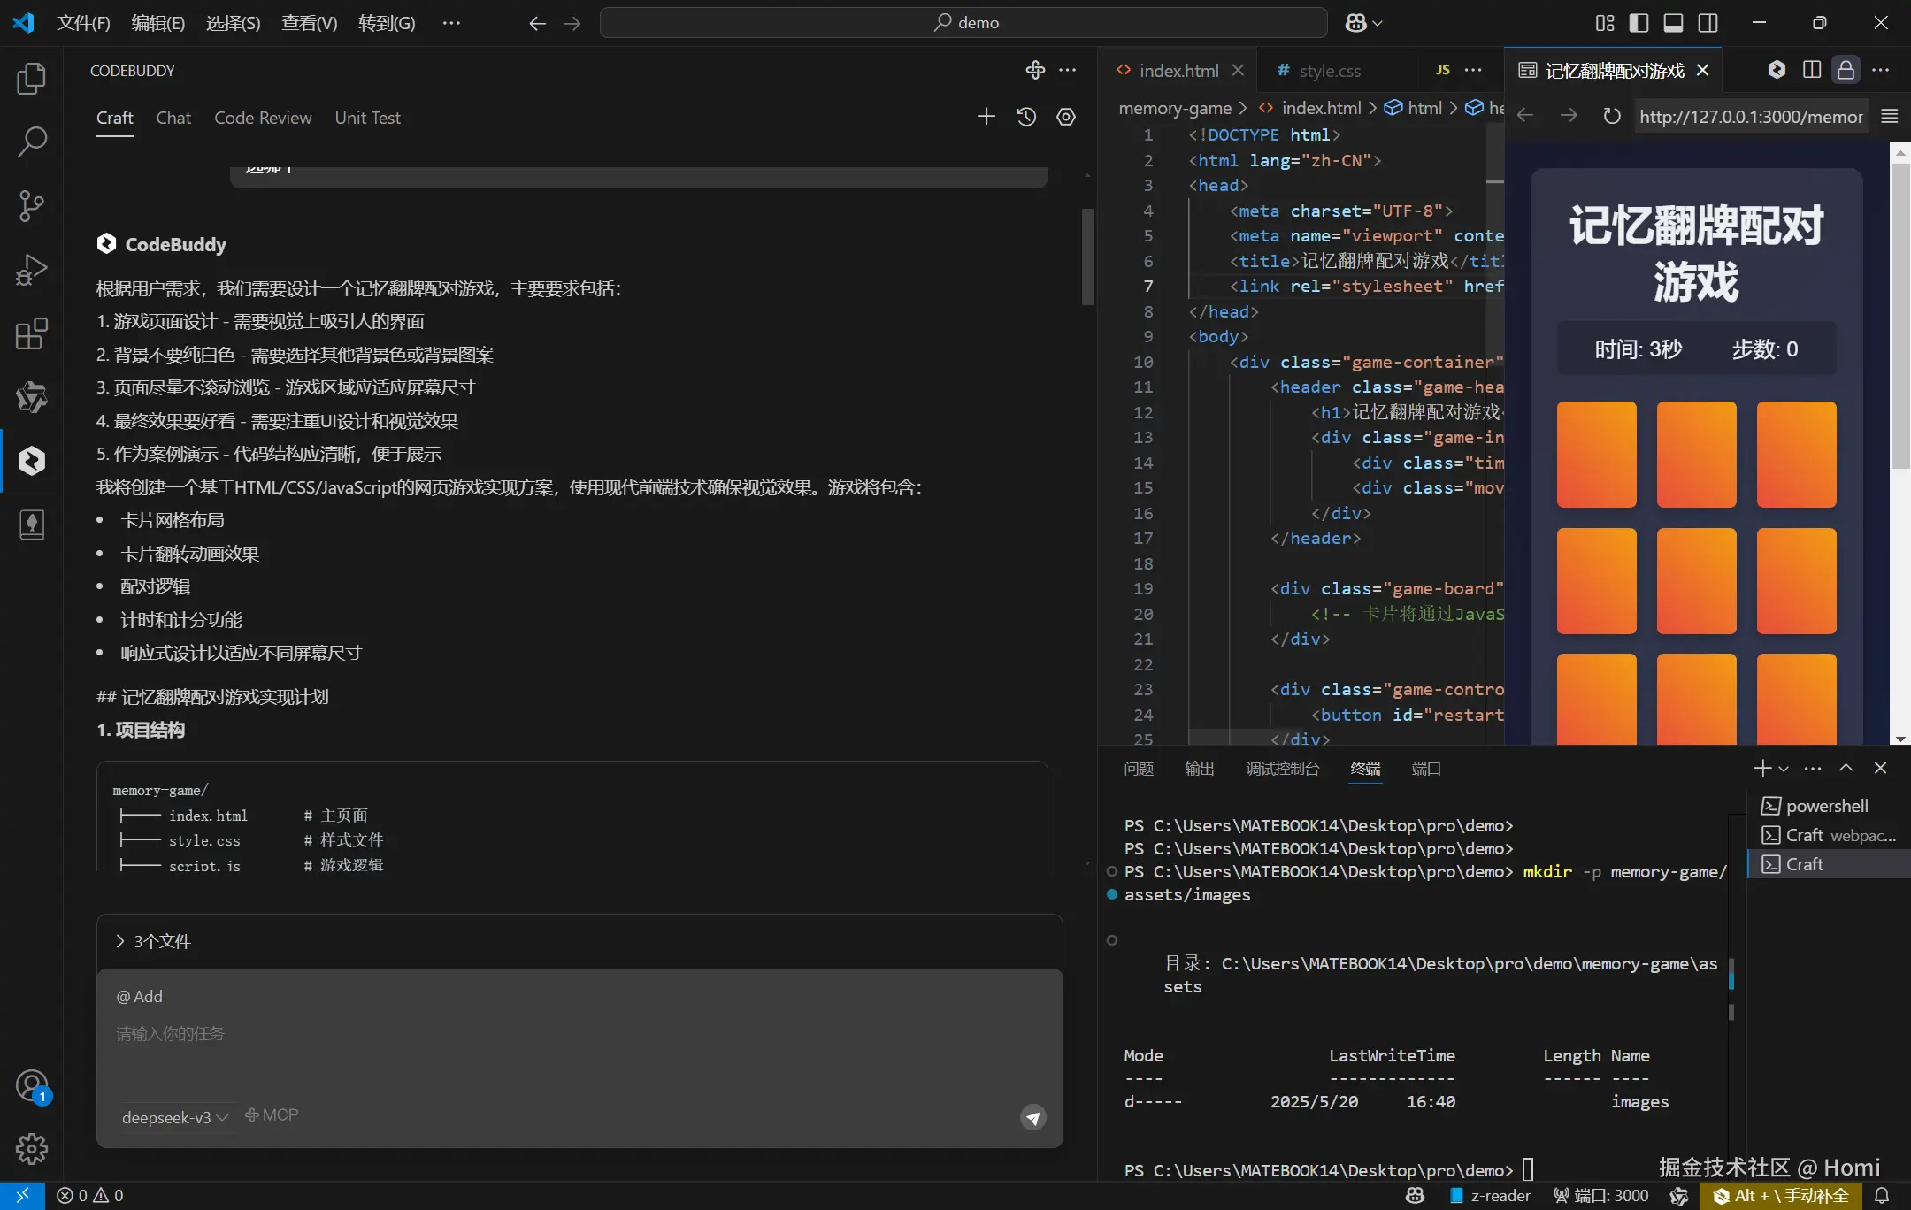1911x1210 pixels.
Task: Toggle the lock editor group icon
Action: coord(1846,70)
